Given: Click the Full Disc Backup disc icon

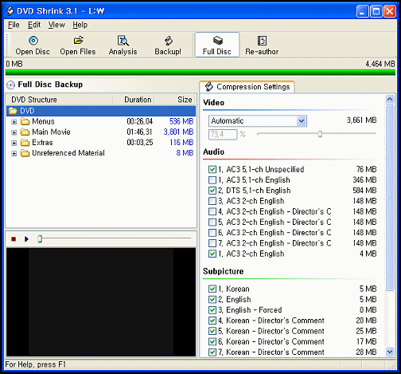Looking at the screenshot, I should 10,85.
